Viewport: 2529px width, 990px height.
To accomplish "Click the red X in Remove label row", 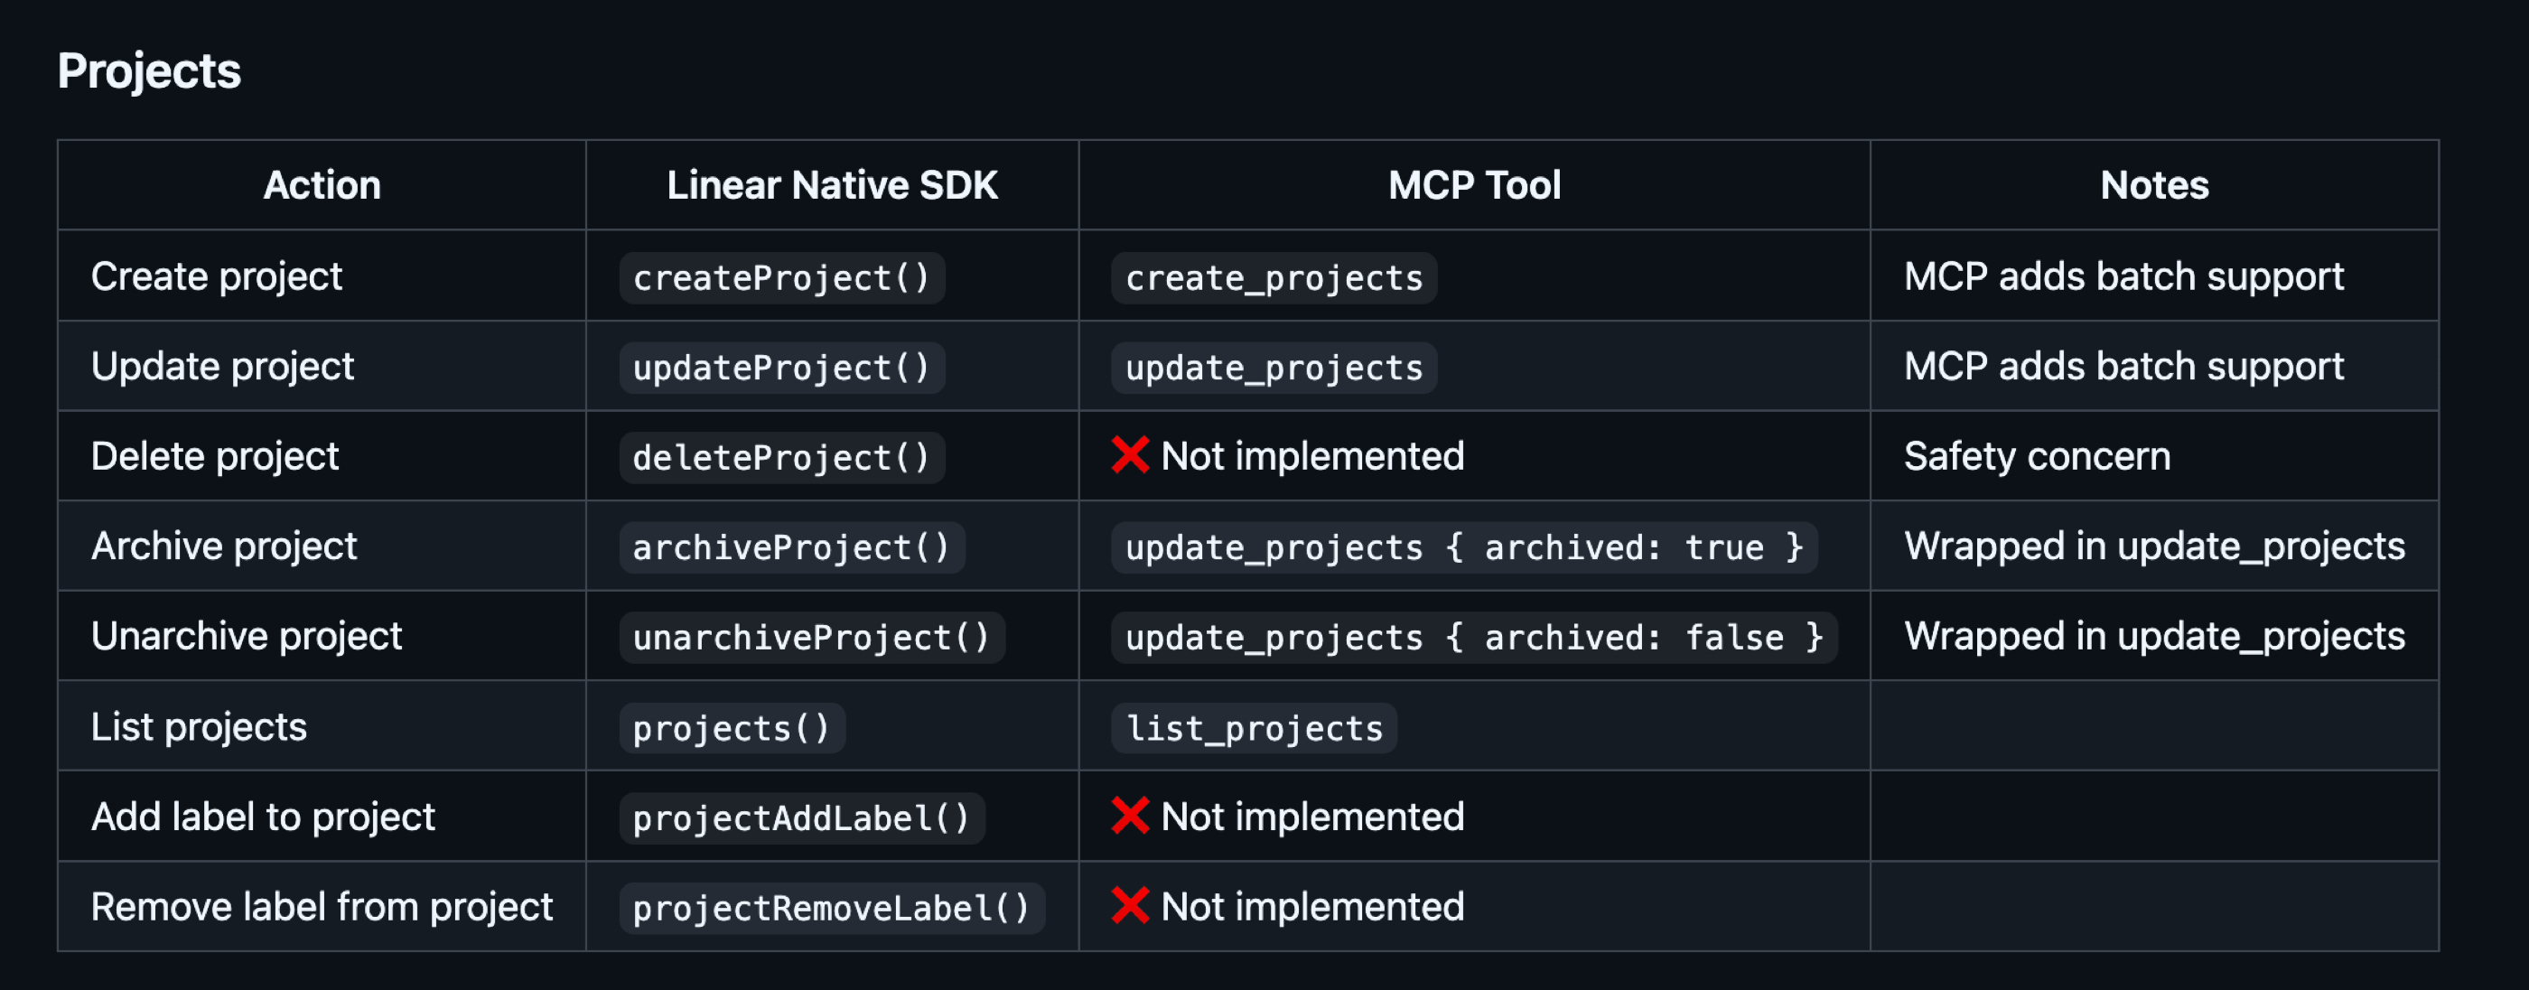I will (x=1130, y=905).
